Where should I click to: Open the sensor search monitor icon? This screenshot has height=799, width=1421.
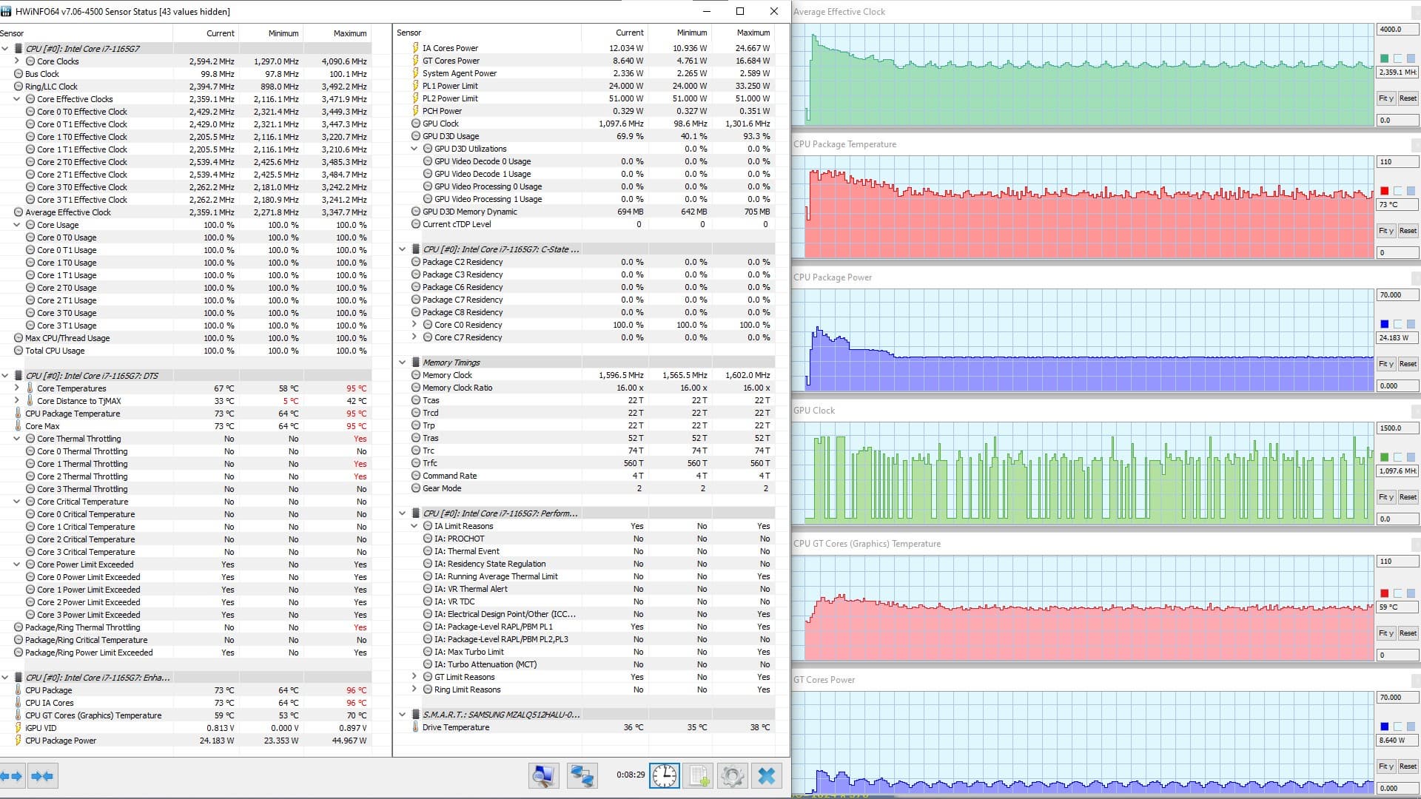click(543, 775)
